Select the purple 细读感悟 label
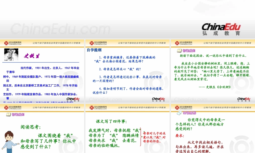This screenshot has height=153, width=255. click(x=189, y=113)
